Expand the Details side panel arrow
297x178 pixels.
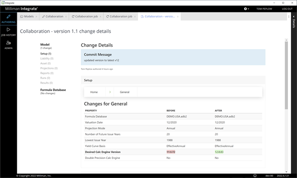point(294,17)
